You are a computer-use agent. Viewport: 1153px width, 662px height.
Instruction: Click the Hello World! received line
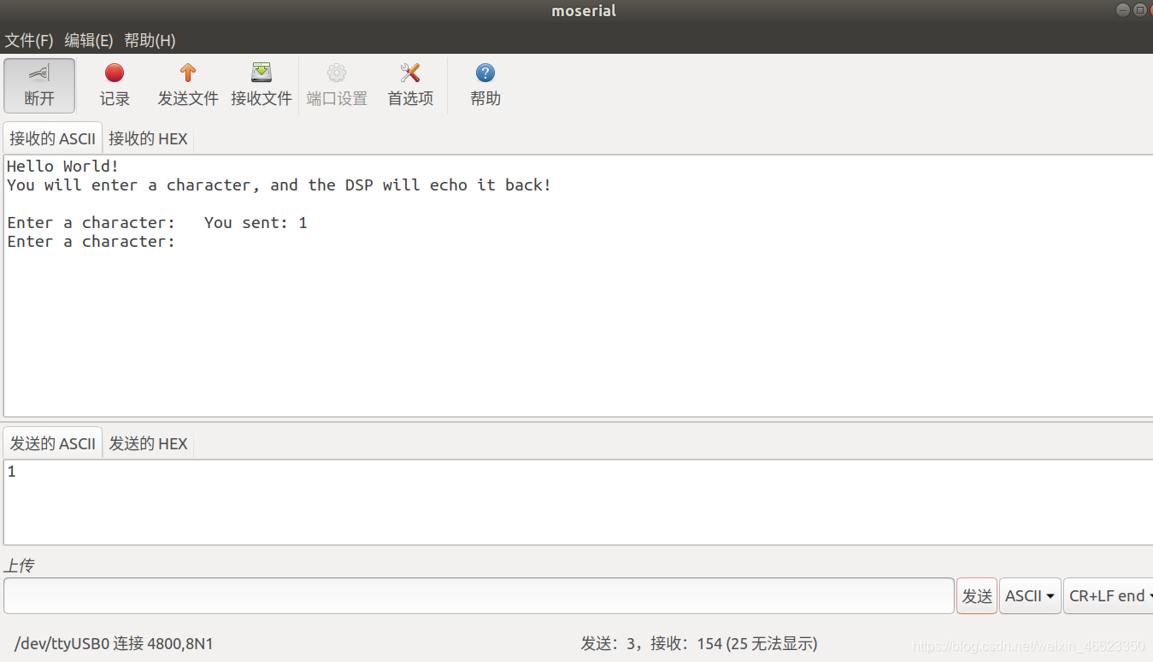point(63,167)
